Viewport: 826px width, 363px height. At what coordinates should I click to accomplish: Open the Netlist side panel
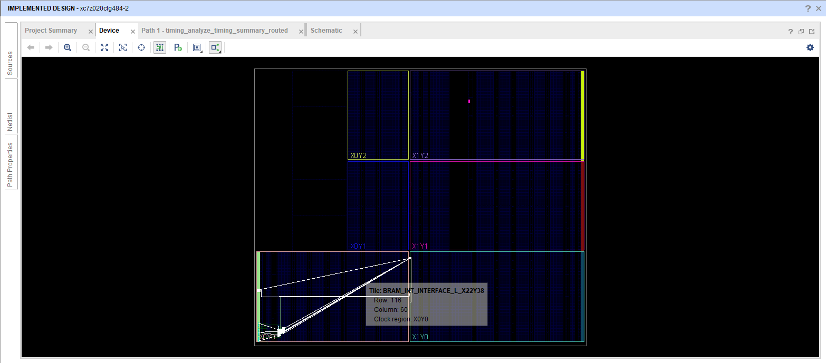(11, 122)
